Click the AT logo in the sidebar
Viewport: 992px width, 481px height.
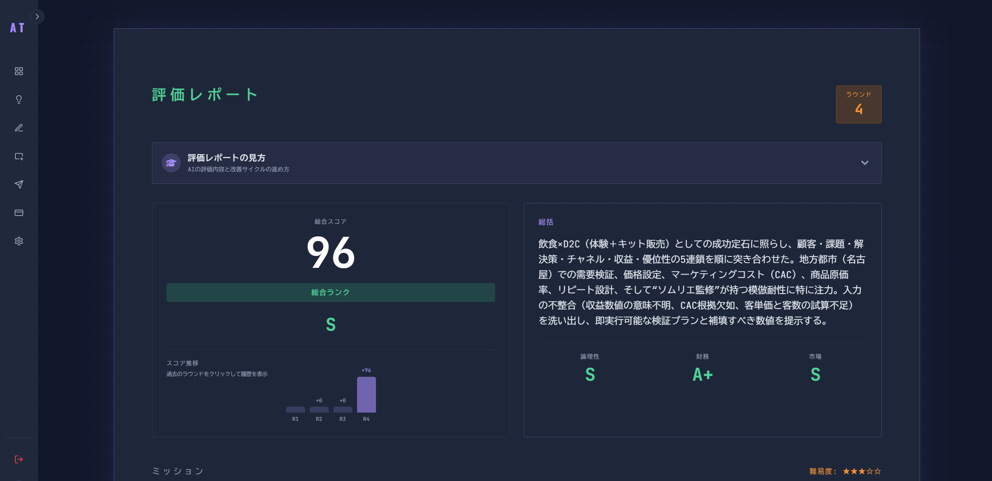click(17, 28)
